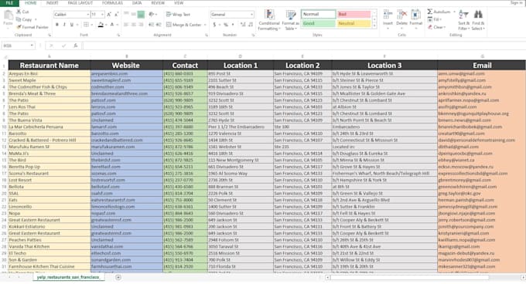526x284 pixels.
Task: Switch to the PAGE LAYOUT tab
Action: click(x=80, y=3)
